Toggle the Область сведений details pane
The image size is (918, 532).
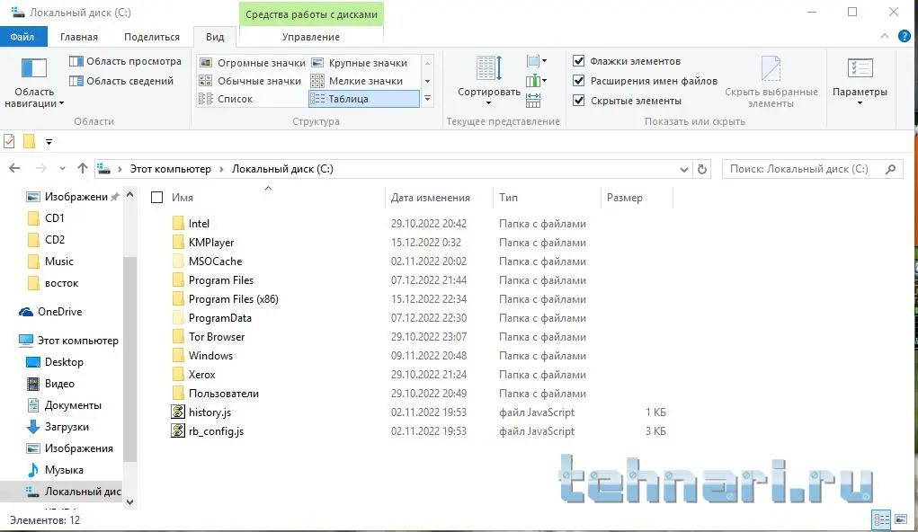121,81
